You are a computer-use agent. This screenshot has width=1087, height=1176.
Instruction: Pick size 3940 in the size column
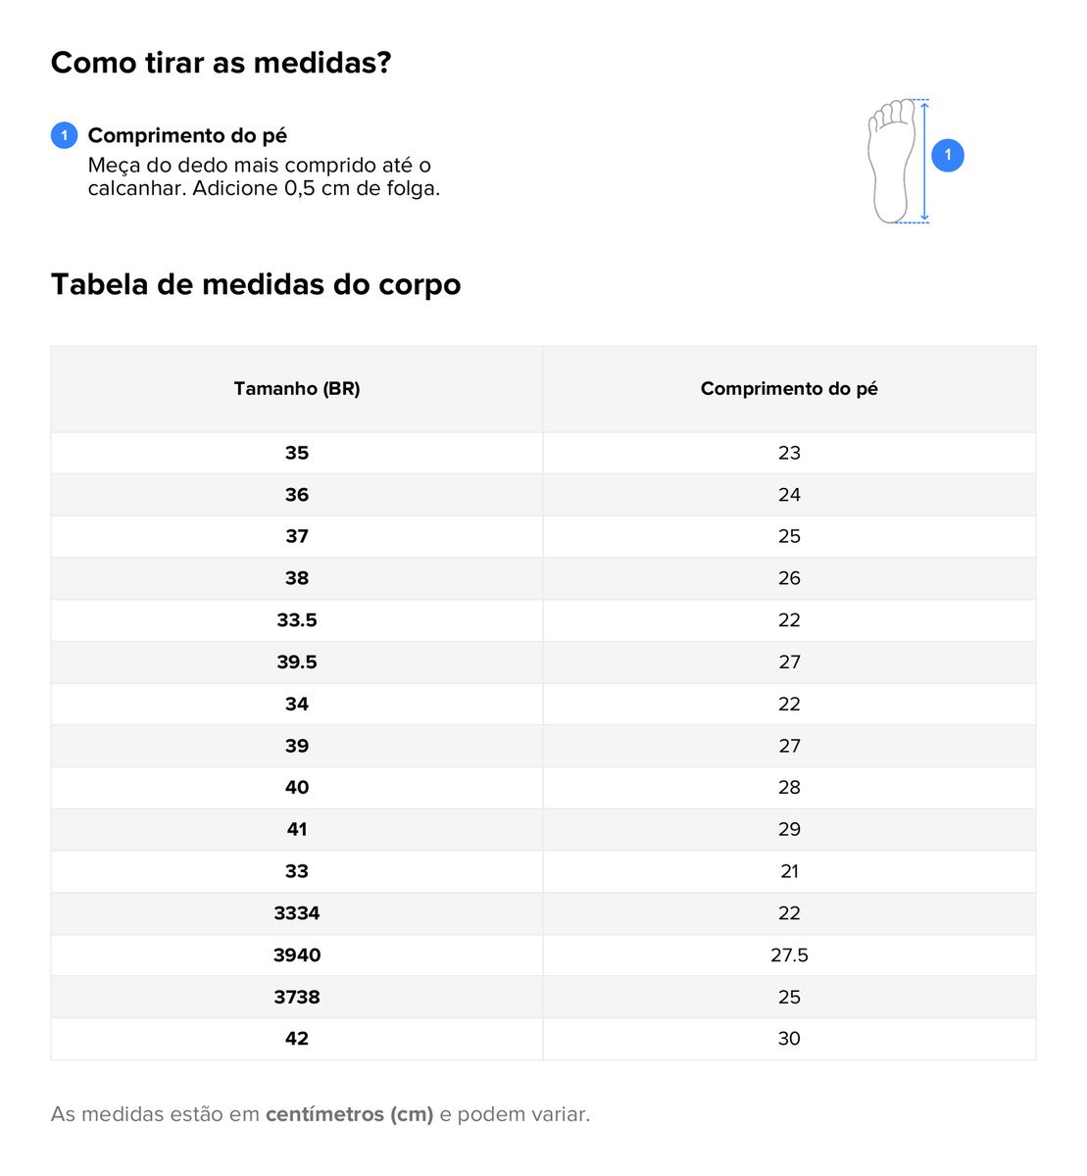tap(297, 955)
